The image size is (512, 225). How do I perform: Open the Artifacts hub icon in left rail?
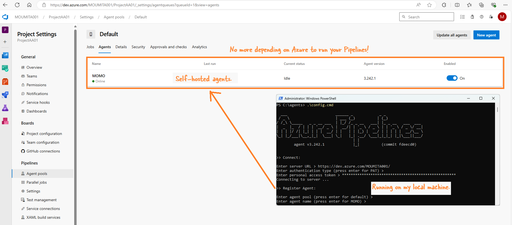5,121
